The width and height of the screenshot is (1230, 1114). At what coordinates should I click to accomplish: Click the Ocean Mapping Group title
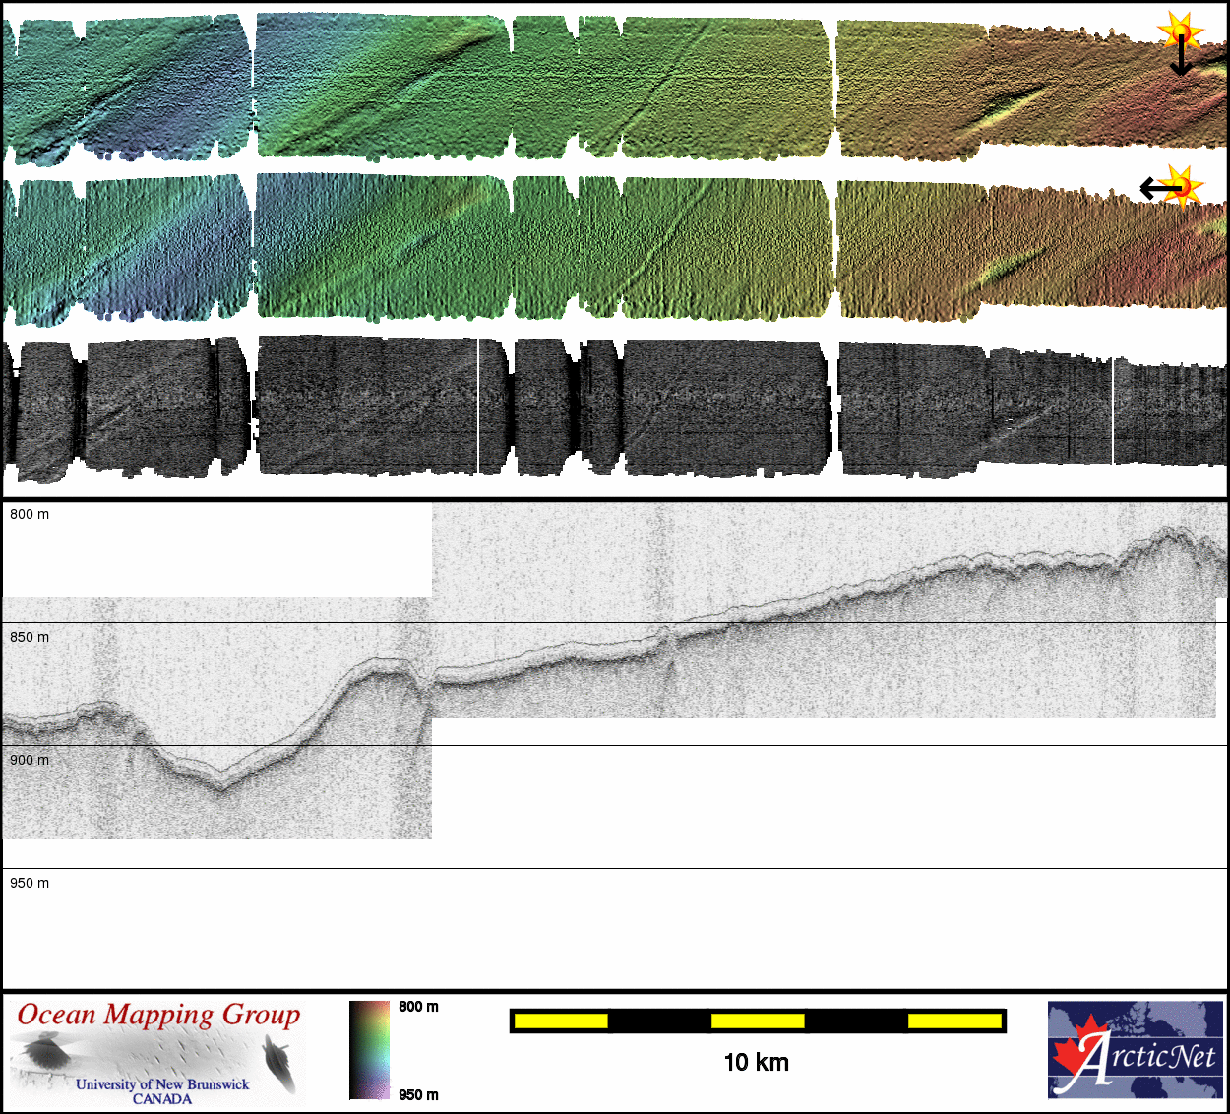pyautogui.click(x=158, y=1015)
